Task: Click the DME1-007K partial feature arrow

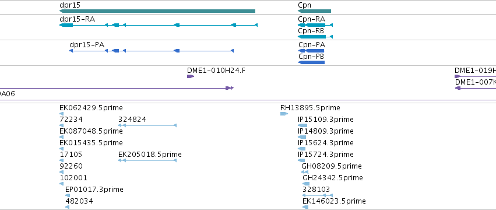Action: tap(476, 88)
